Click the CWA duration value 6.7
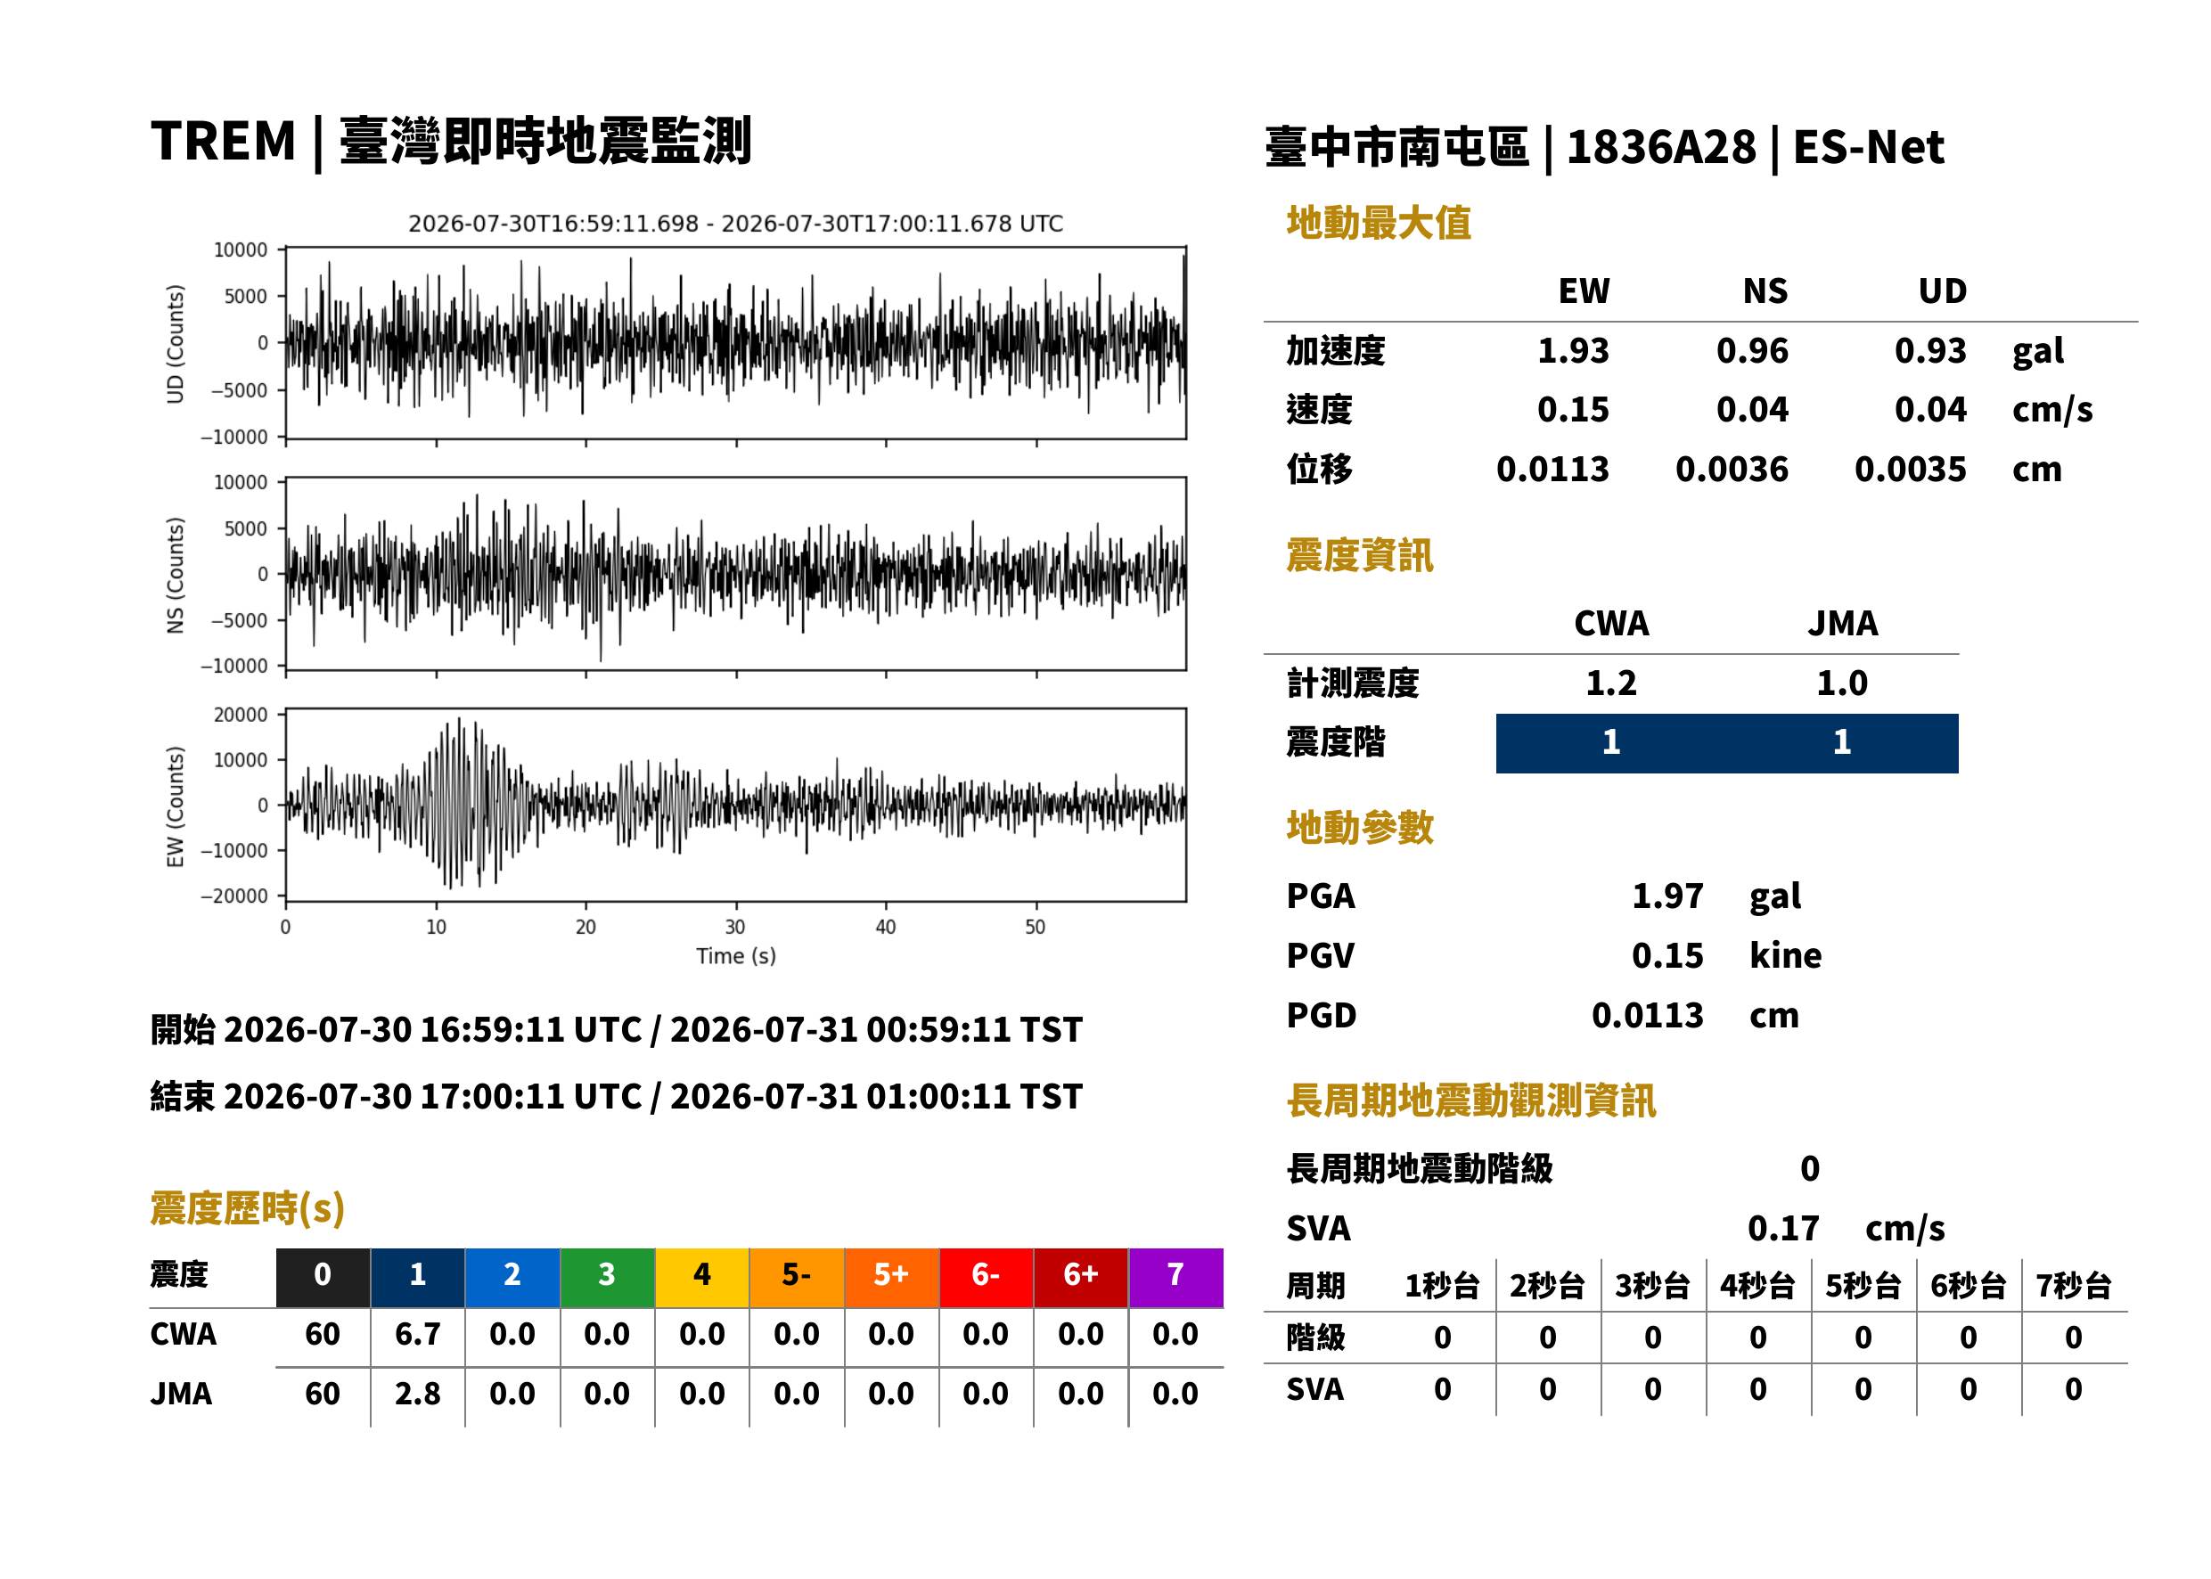The width and height of the screenshot is (2211, 1579). click(x=417, y=1334)
